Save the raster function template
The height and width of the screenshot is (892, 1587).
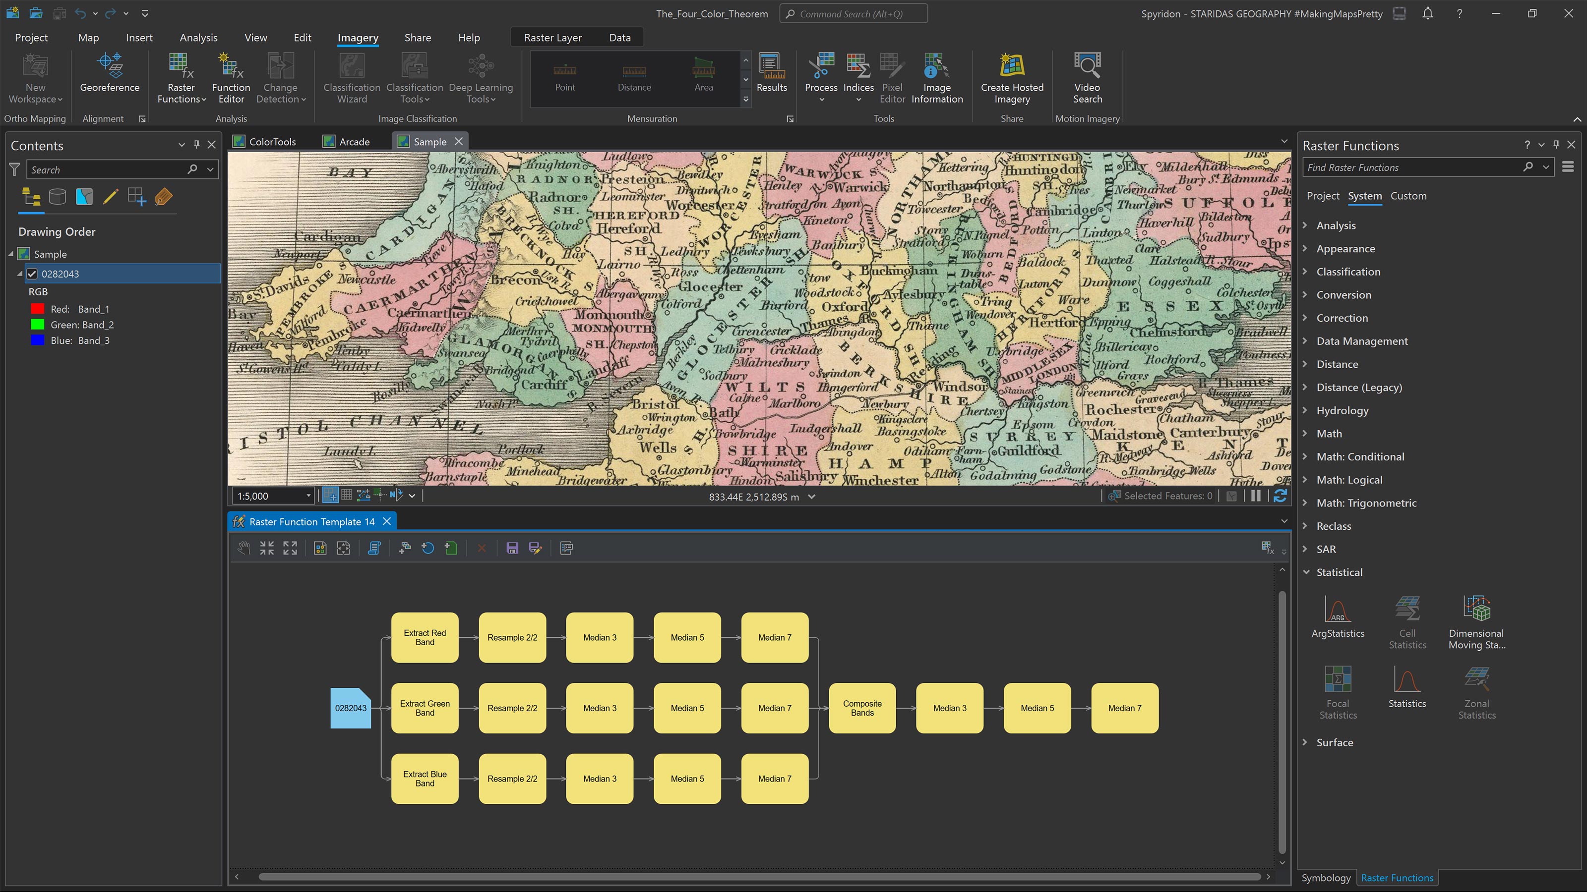(512, 548)
